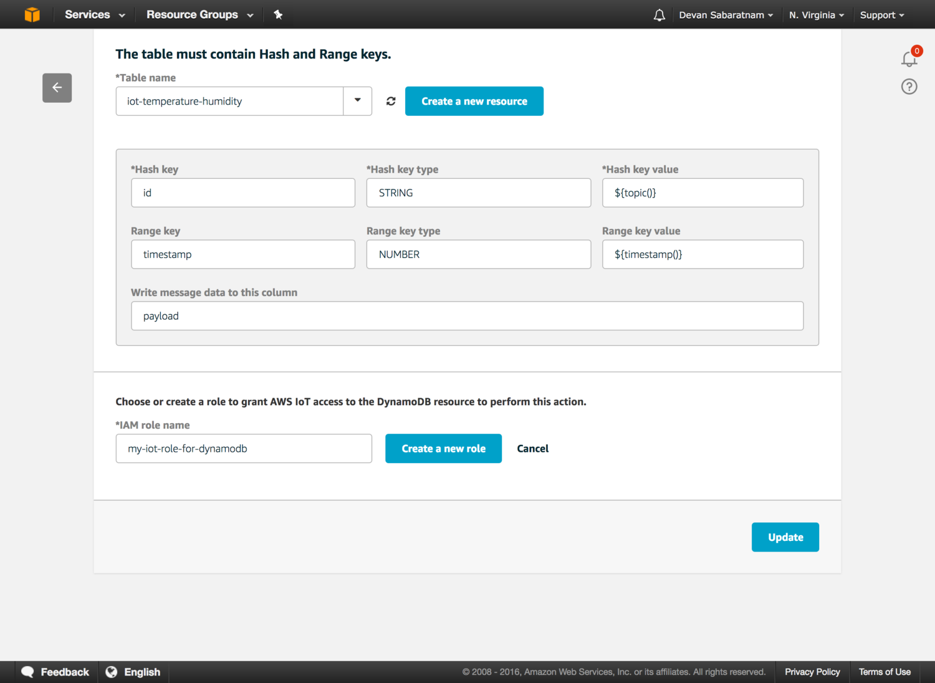
Task: Open notifications bell with red badge
Action: coord(909,59)
